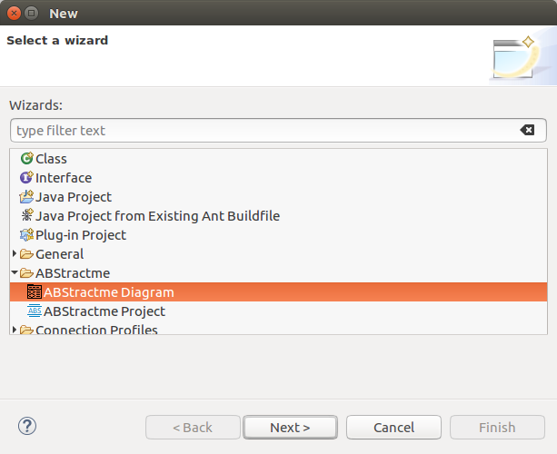Select the ABStractme Project entry
The image size is (557, 454).
point(104,311)
